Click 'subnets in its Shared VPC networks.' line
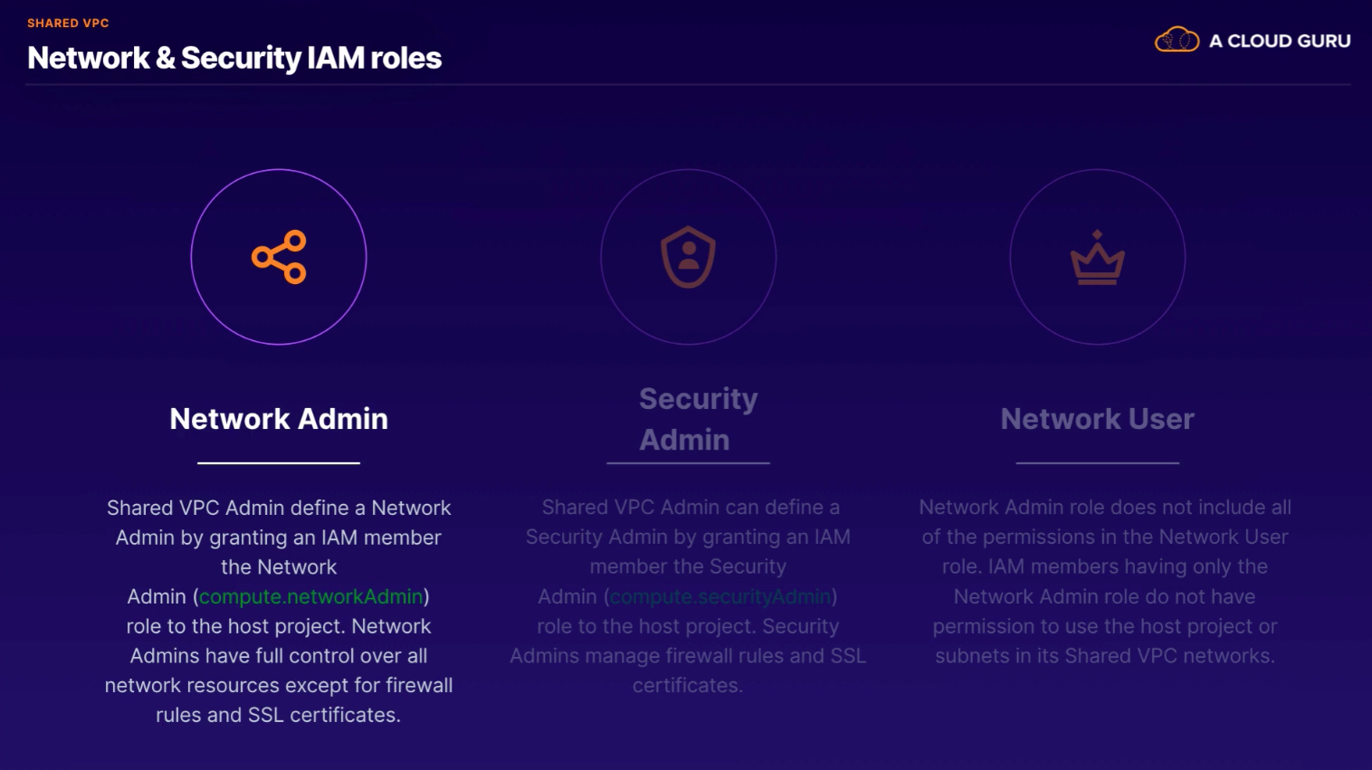This screenshot has height=770, width=1372. click(x=1105, y=656)
